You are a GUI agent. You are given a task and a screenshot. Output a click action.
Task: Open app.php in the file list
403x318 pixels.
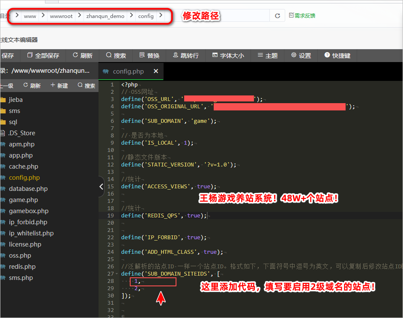coord(21,155)
